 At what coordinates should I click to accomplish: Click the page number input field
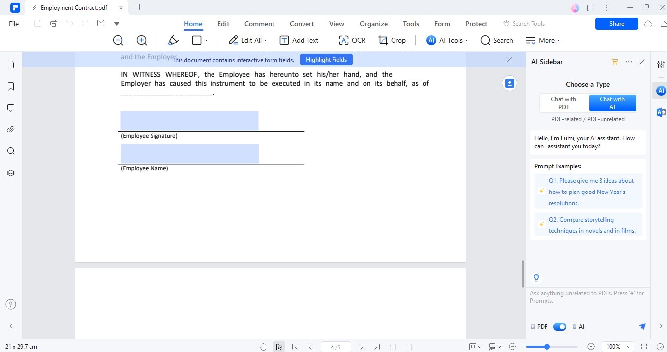coord(335,347)
